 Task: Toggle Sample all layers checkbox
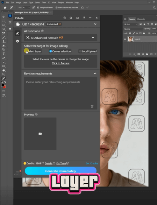point(38,8)
